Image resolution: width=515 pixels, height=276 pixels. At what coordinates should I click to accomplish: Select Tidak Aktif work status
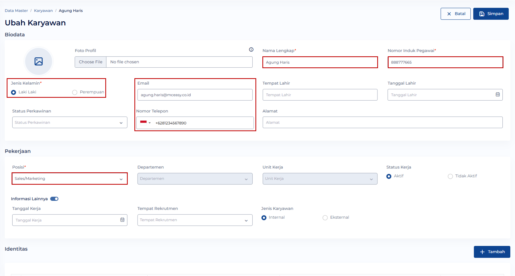[x=450, y=176]
